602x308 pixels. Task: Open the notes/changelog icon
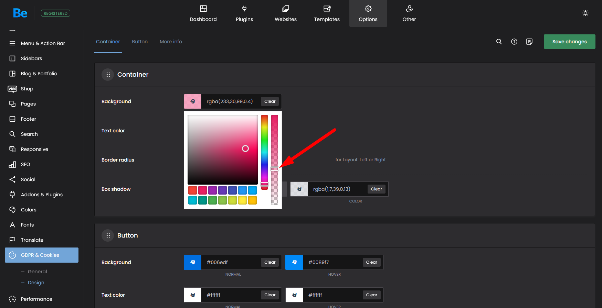(529, 42)
